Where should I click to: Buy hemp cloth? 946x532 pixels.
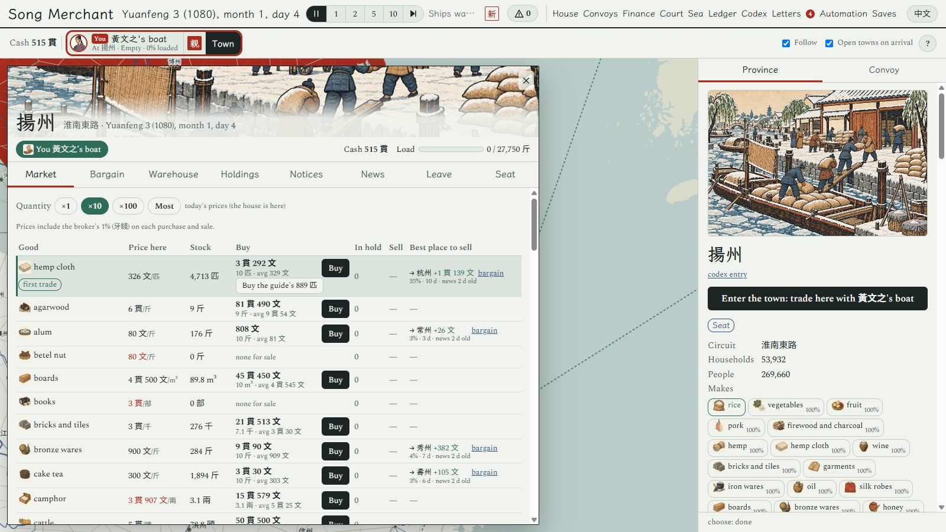pyautogui.click(x=335, y=268)
